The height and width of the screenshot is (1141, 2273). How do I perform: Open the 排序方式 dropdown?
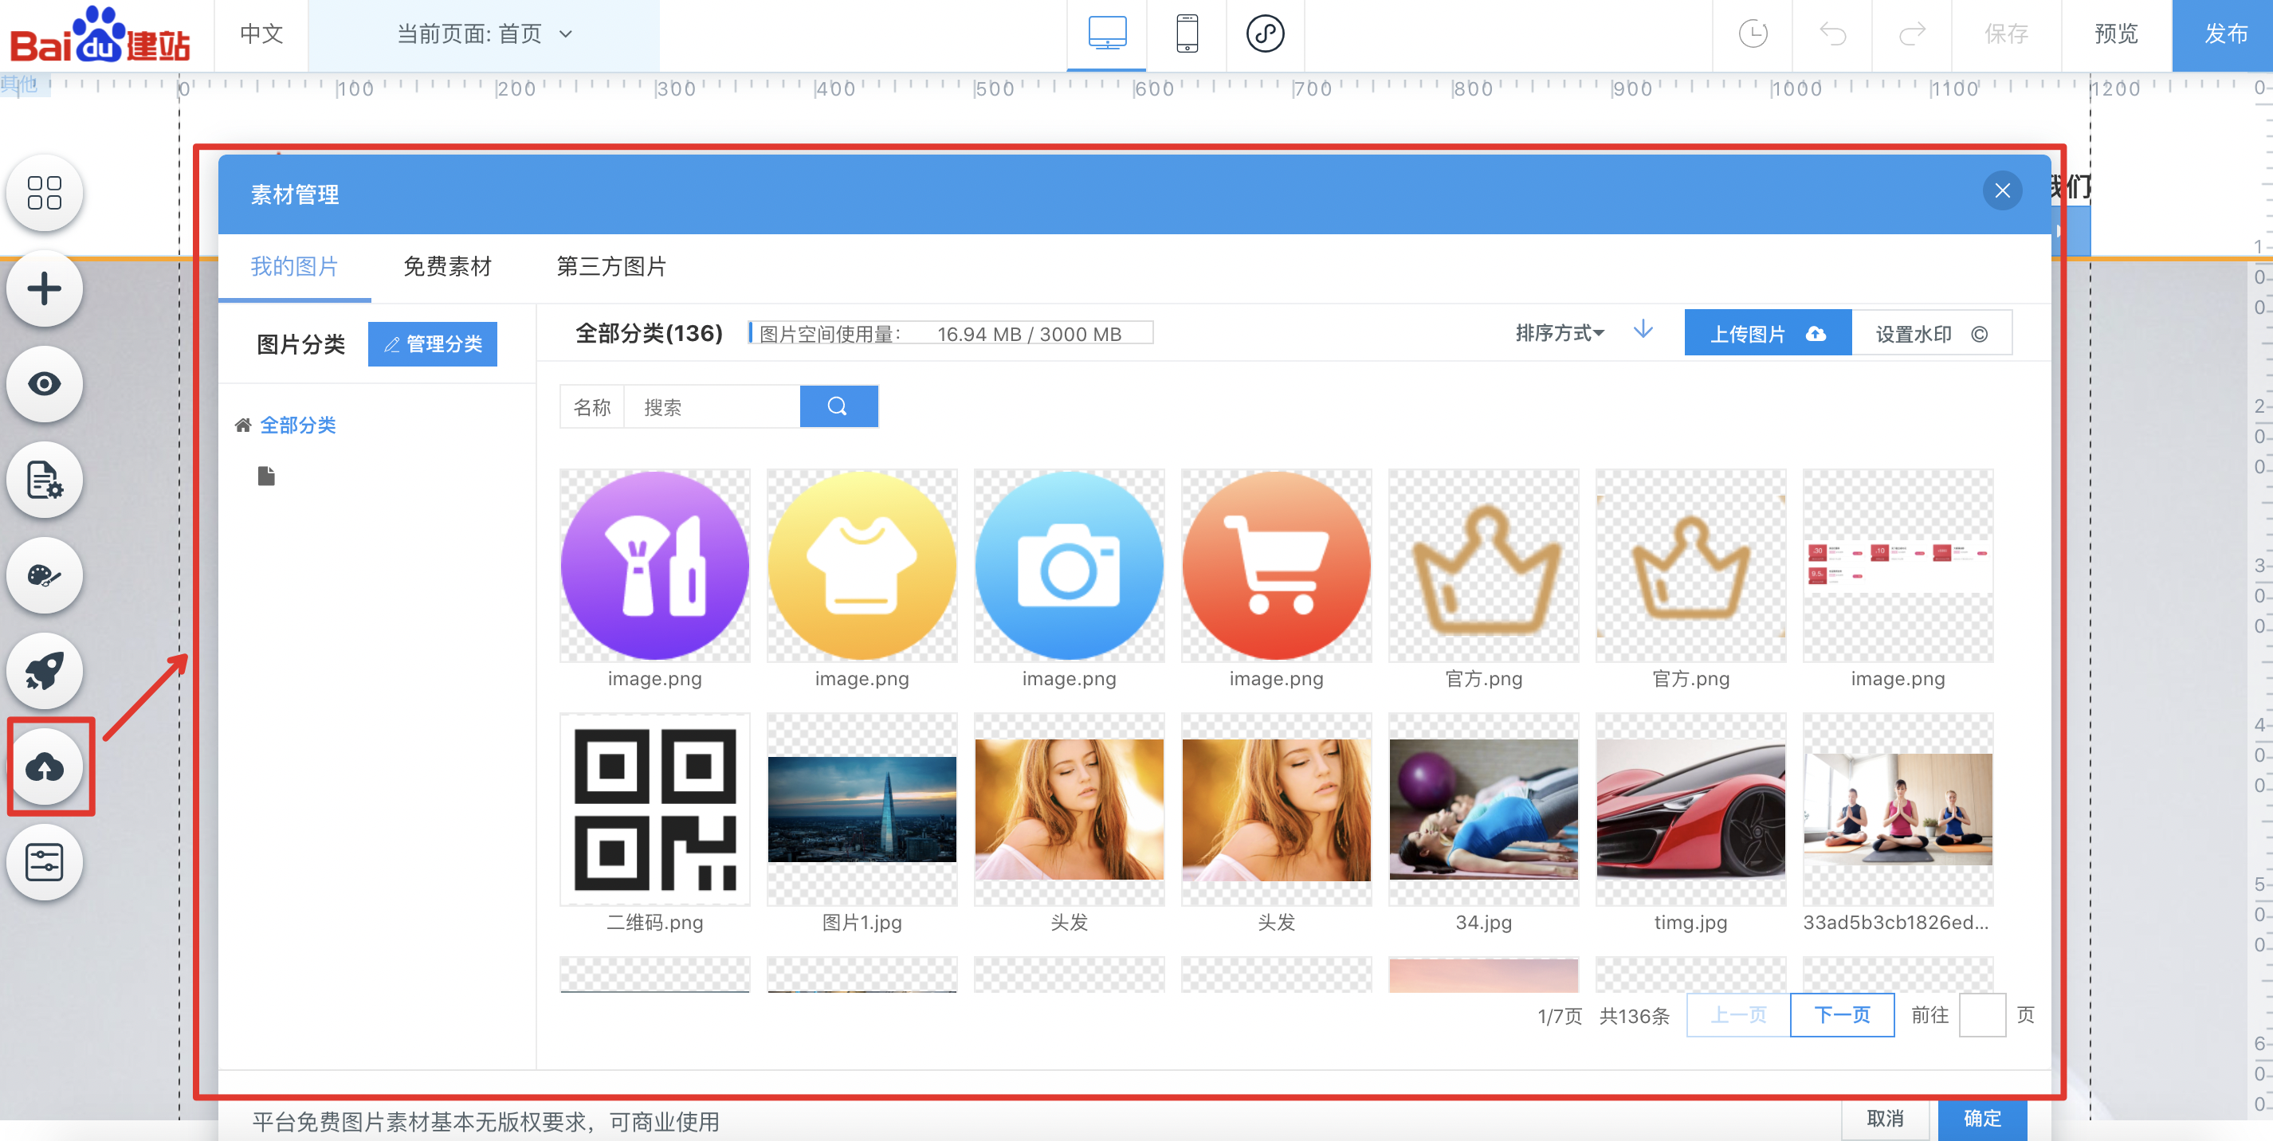click(1559, 333)
